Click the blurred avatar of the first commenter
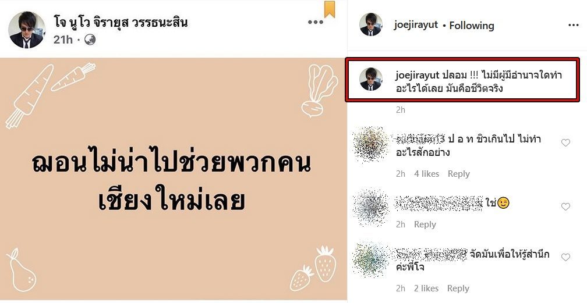587x303 pixels. click(371, 144)
